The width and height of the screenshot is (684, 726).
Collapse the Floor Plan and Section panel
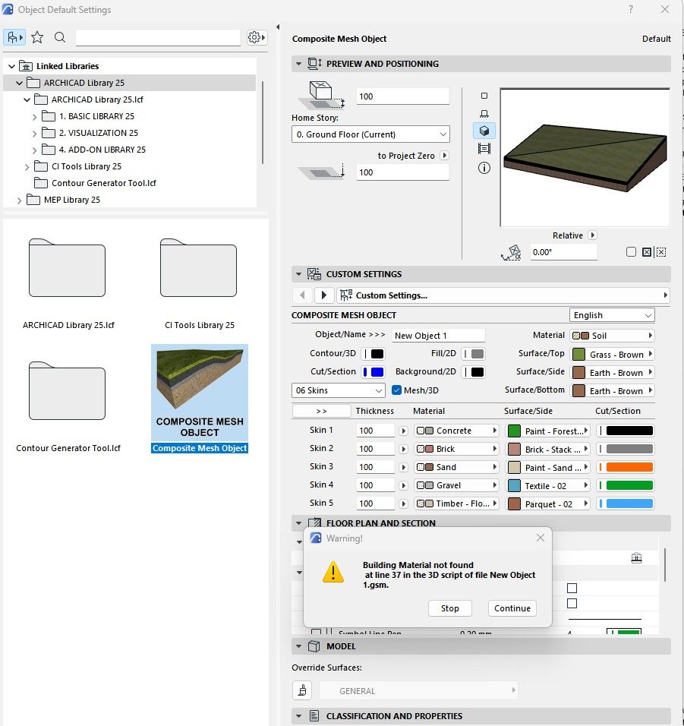click(x=298, y=523)
